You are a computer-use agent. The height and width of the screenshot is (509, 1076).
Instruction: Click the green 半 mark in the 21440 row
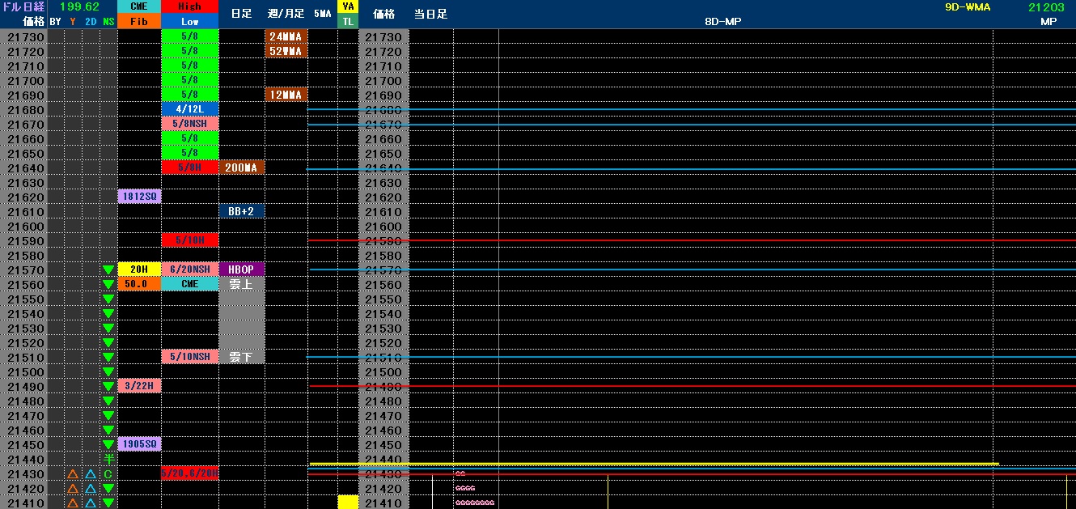108,459
